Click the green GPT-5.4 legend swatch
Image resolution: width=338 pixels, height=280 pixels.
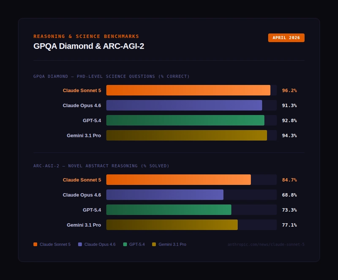(125, 244)
